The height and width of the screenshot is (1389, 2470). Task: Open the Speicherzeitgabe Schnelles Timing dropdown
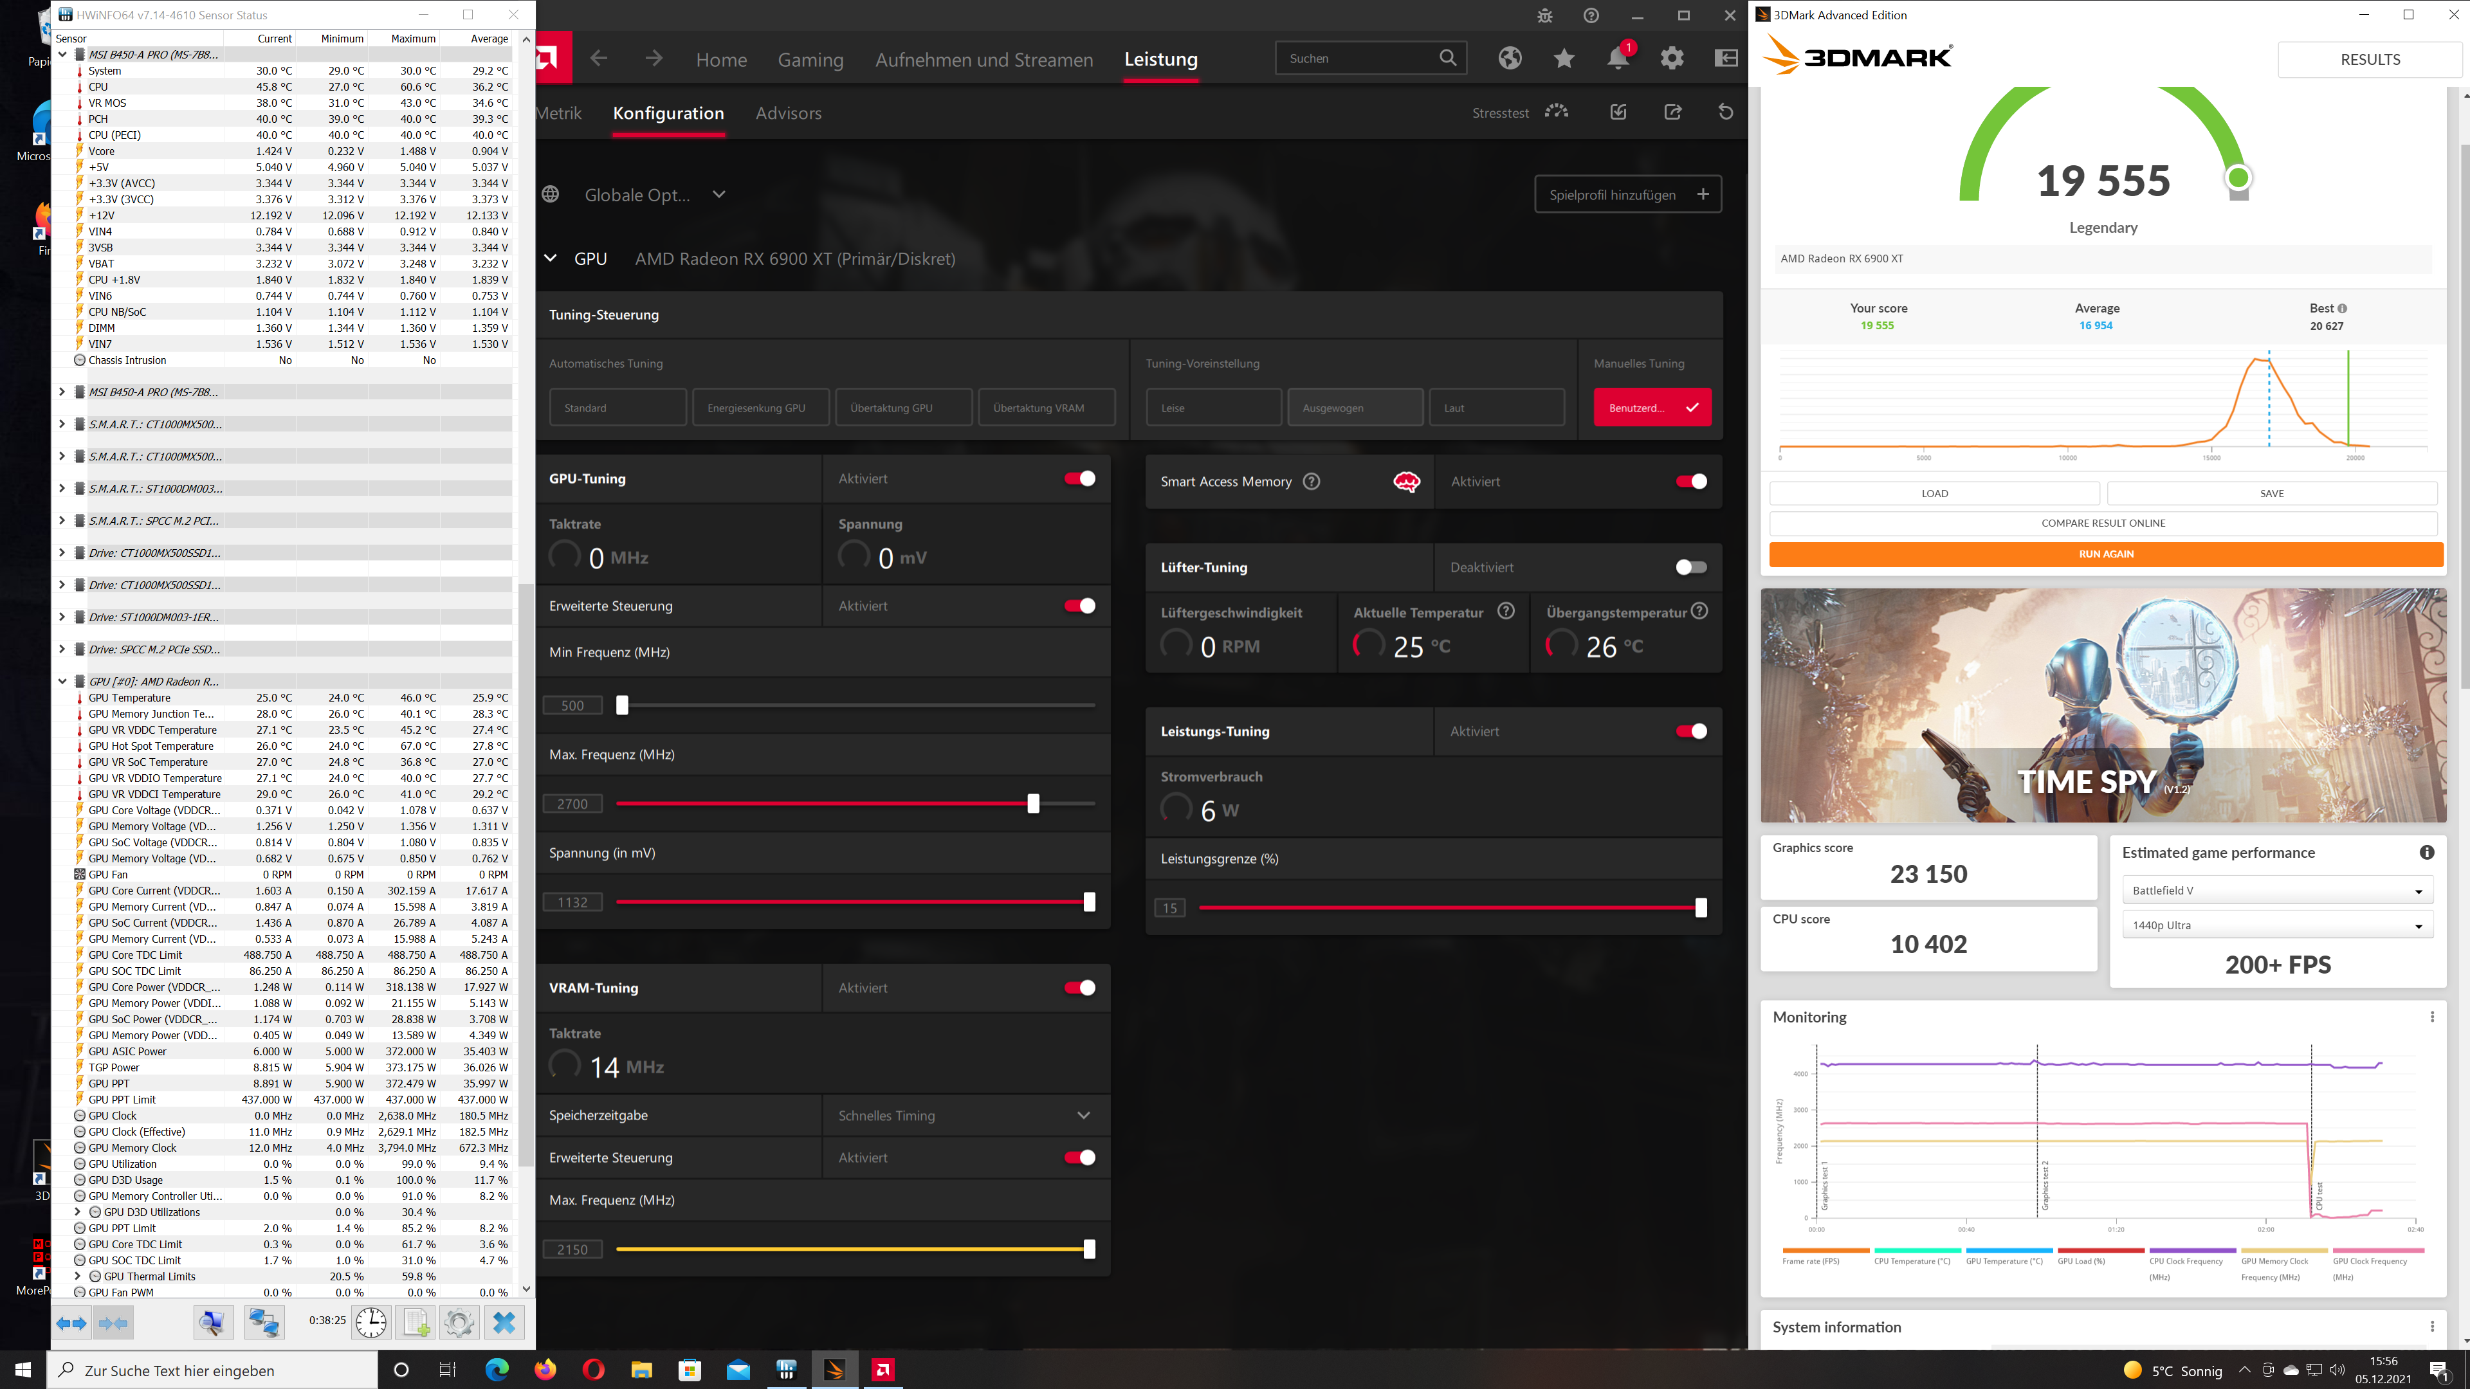tap(965, 1116)
